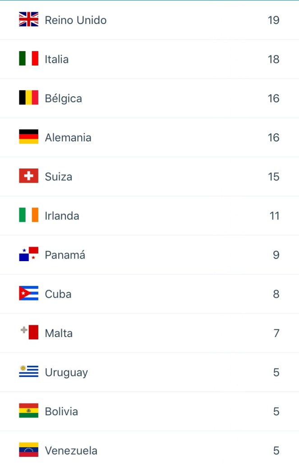299x464 pixels.
Task: Select the count 11 beside Irlanda
Action: (275, 216)
